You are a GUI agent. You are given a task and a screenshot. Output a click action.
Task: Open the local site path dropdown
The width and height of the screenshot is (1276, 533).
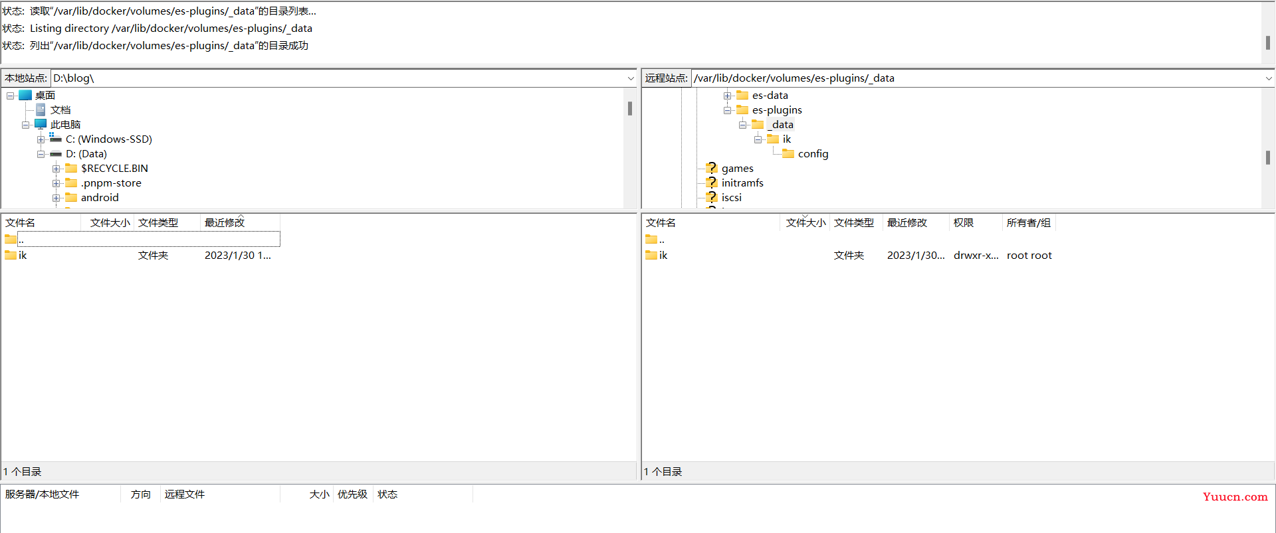click(x=630, y=78)
